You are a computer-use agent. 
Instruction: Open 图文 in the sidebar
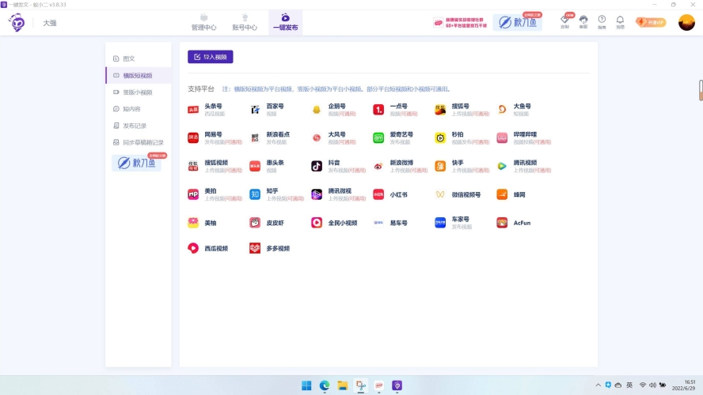139,58
